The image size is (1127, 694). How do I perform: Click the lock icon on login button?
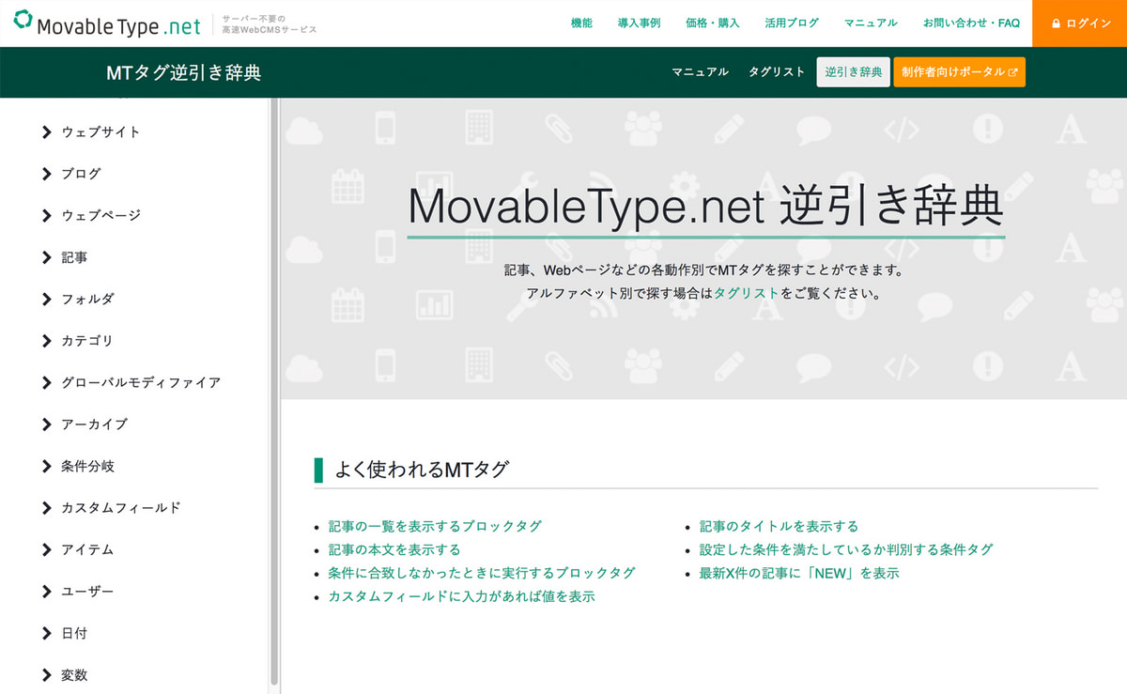pyautogui.click(x=1057, y=23)
